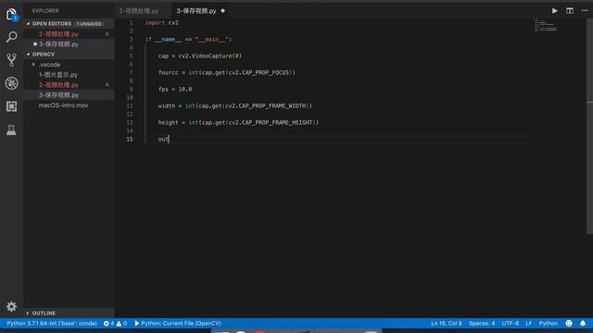Click the cv2.VideoCapture(0) code line
This screenshot has height=333, width=593.
[x=200, y=55]
